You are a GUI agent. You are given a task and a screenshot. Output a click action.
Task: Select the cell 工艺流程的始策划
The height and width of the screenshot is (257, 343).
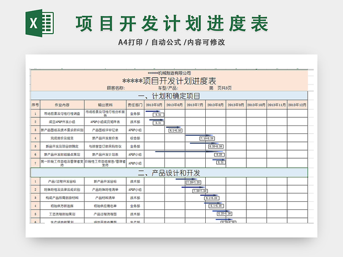point(62,214)
